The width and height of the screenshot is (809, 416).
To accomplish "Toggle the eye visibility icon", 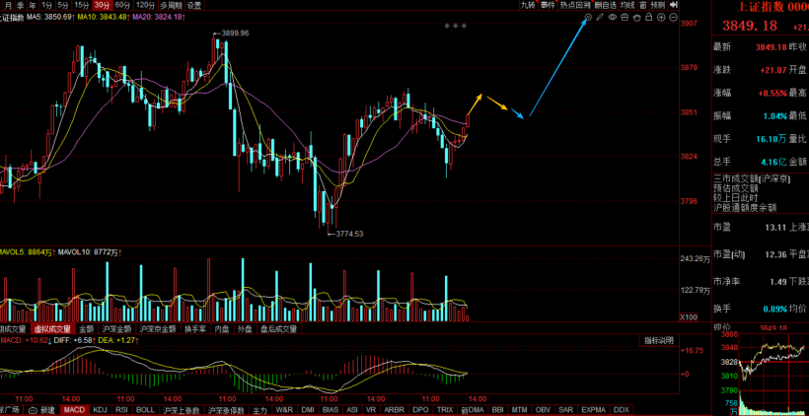I will pyautogui.click(x=613, y=18).
